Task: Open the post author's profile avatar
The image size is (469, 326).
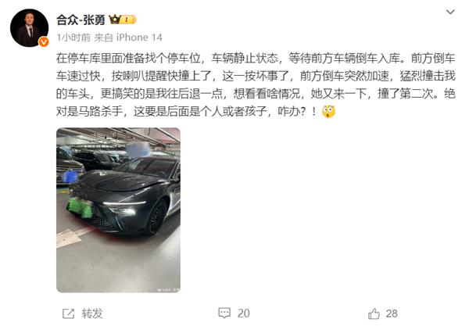Action: pos(29,28)
